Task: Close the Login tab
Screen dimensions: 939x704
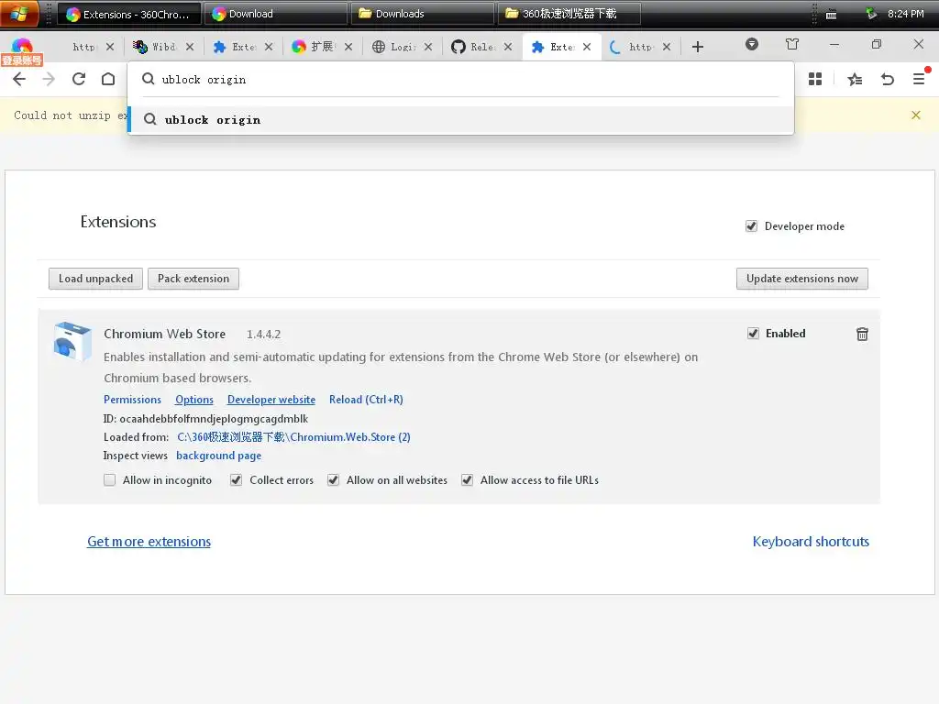Action: point(428,47)
